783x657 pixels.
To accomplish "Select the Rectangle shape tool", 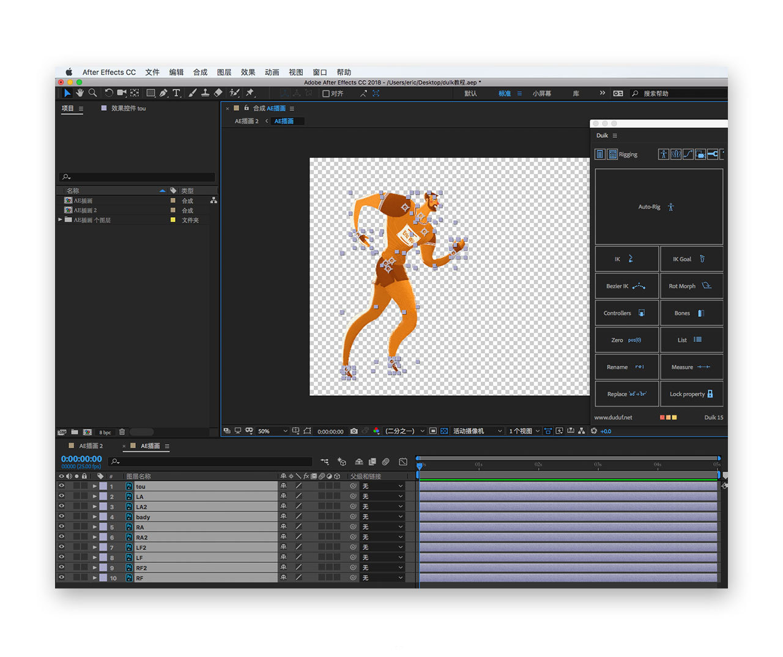I will coord(150,93).
